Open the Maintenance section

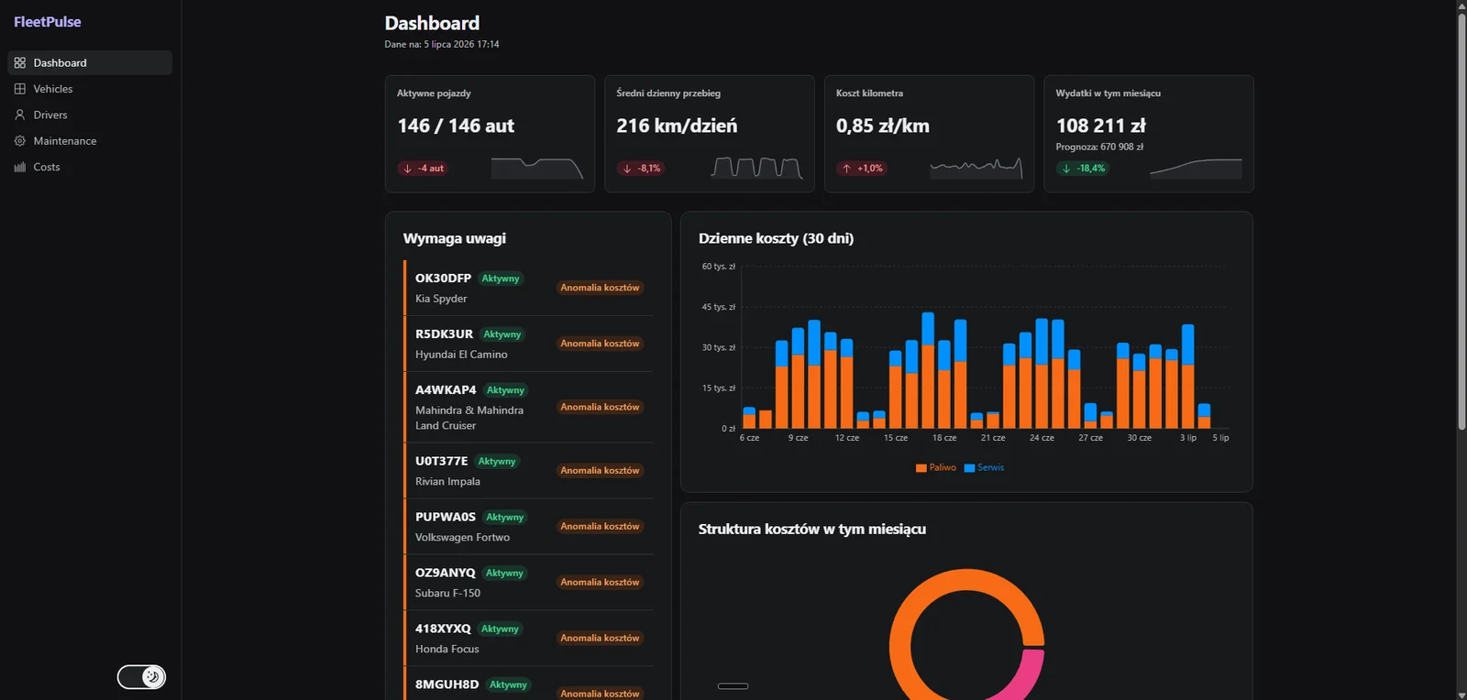[90, 141]
